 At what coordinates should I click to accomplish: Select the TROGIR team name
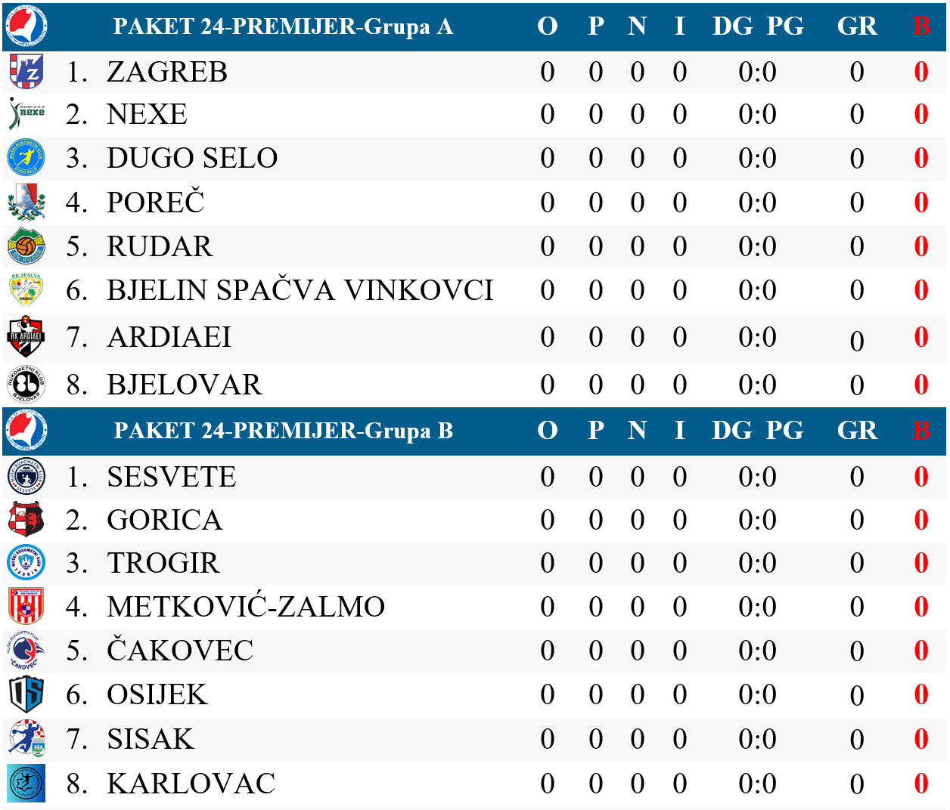coord(163,563)
